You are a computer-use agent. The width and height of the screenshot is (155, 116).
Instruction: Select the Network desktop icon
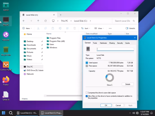coord(6,36)
